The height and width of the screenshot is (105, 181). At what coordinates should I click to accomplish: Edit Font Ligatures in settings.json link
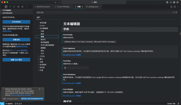tap(72, 55)
